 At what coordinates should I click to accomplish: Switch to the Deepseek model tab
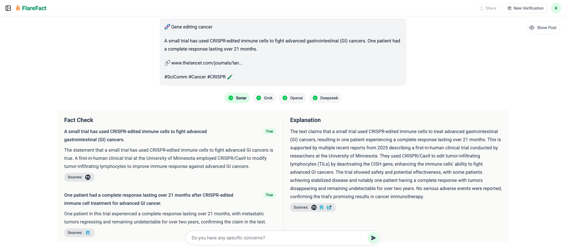(325, 98)
